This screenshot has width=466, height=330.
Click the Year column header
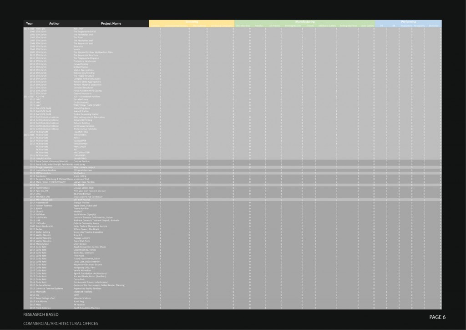click(x=30, y=23)
